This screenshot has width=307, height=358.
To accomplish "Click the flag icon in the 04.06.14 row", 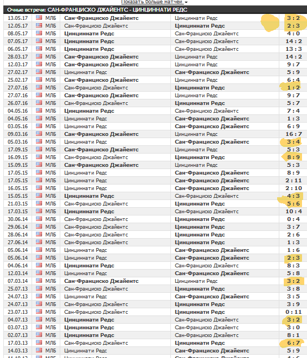I will coord(39,265).
